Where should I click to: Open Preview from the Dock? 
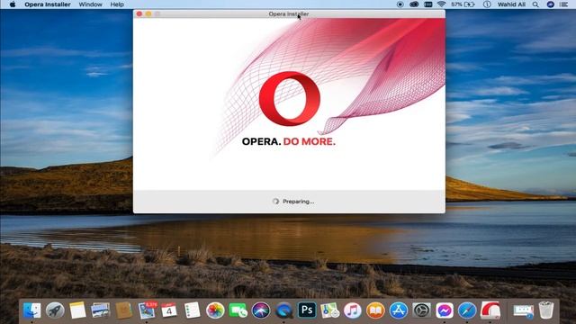100,310
